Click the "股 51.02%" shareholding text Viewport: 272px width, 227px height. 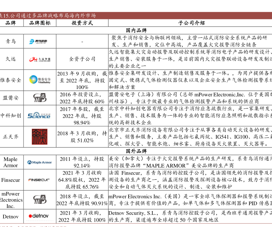(82, 140)
